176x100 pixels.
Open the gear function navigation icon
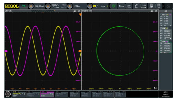coord(8,94)
